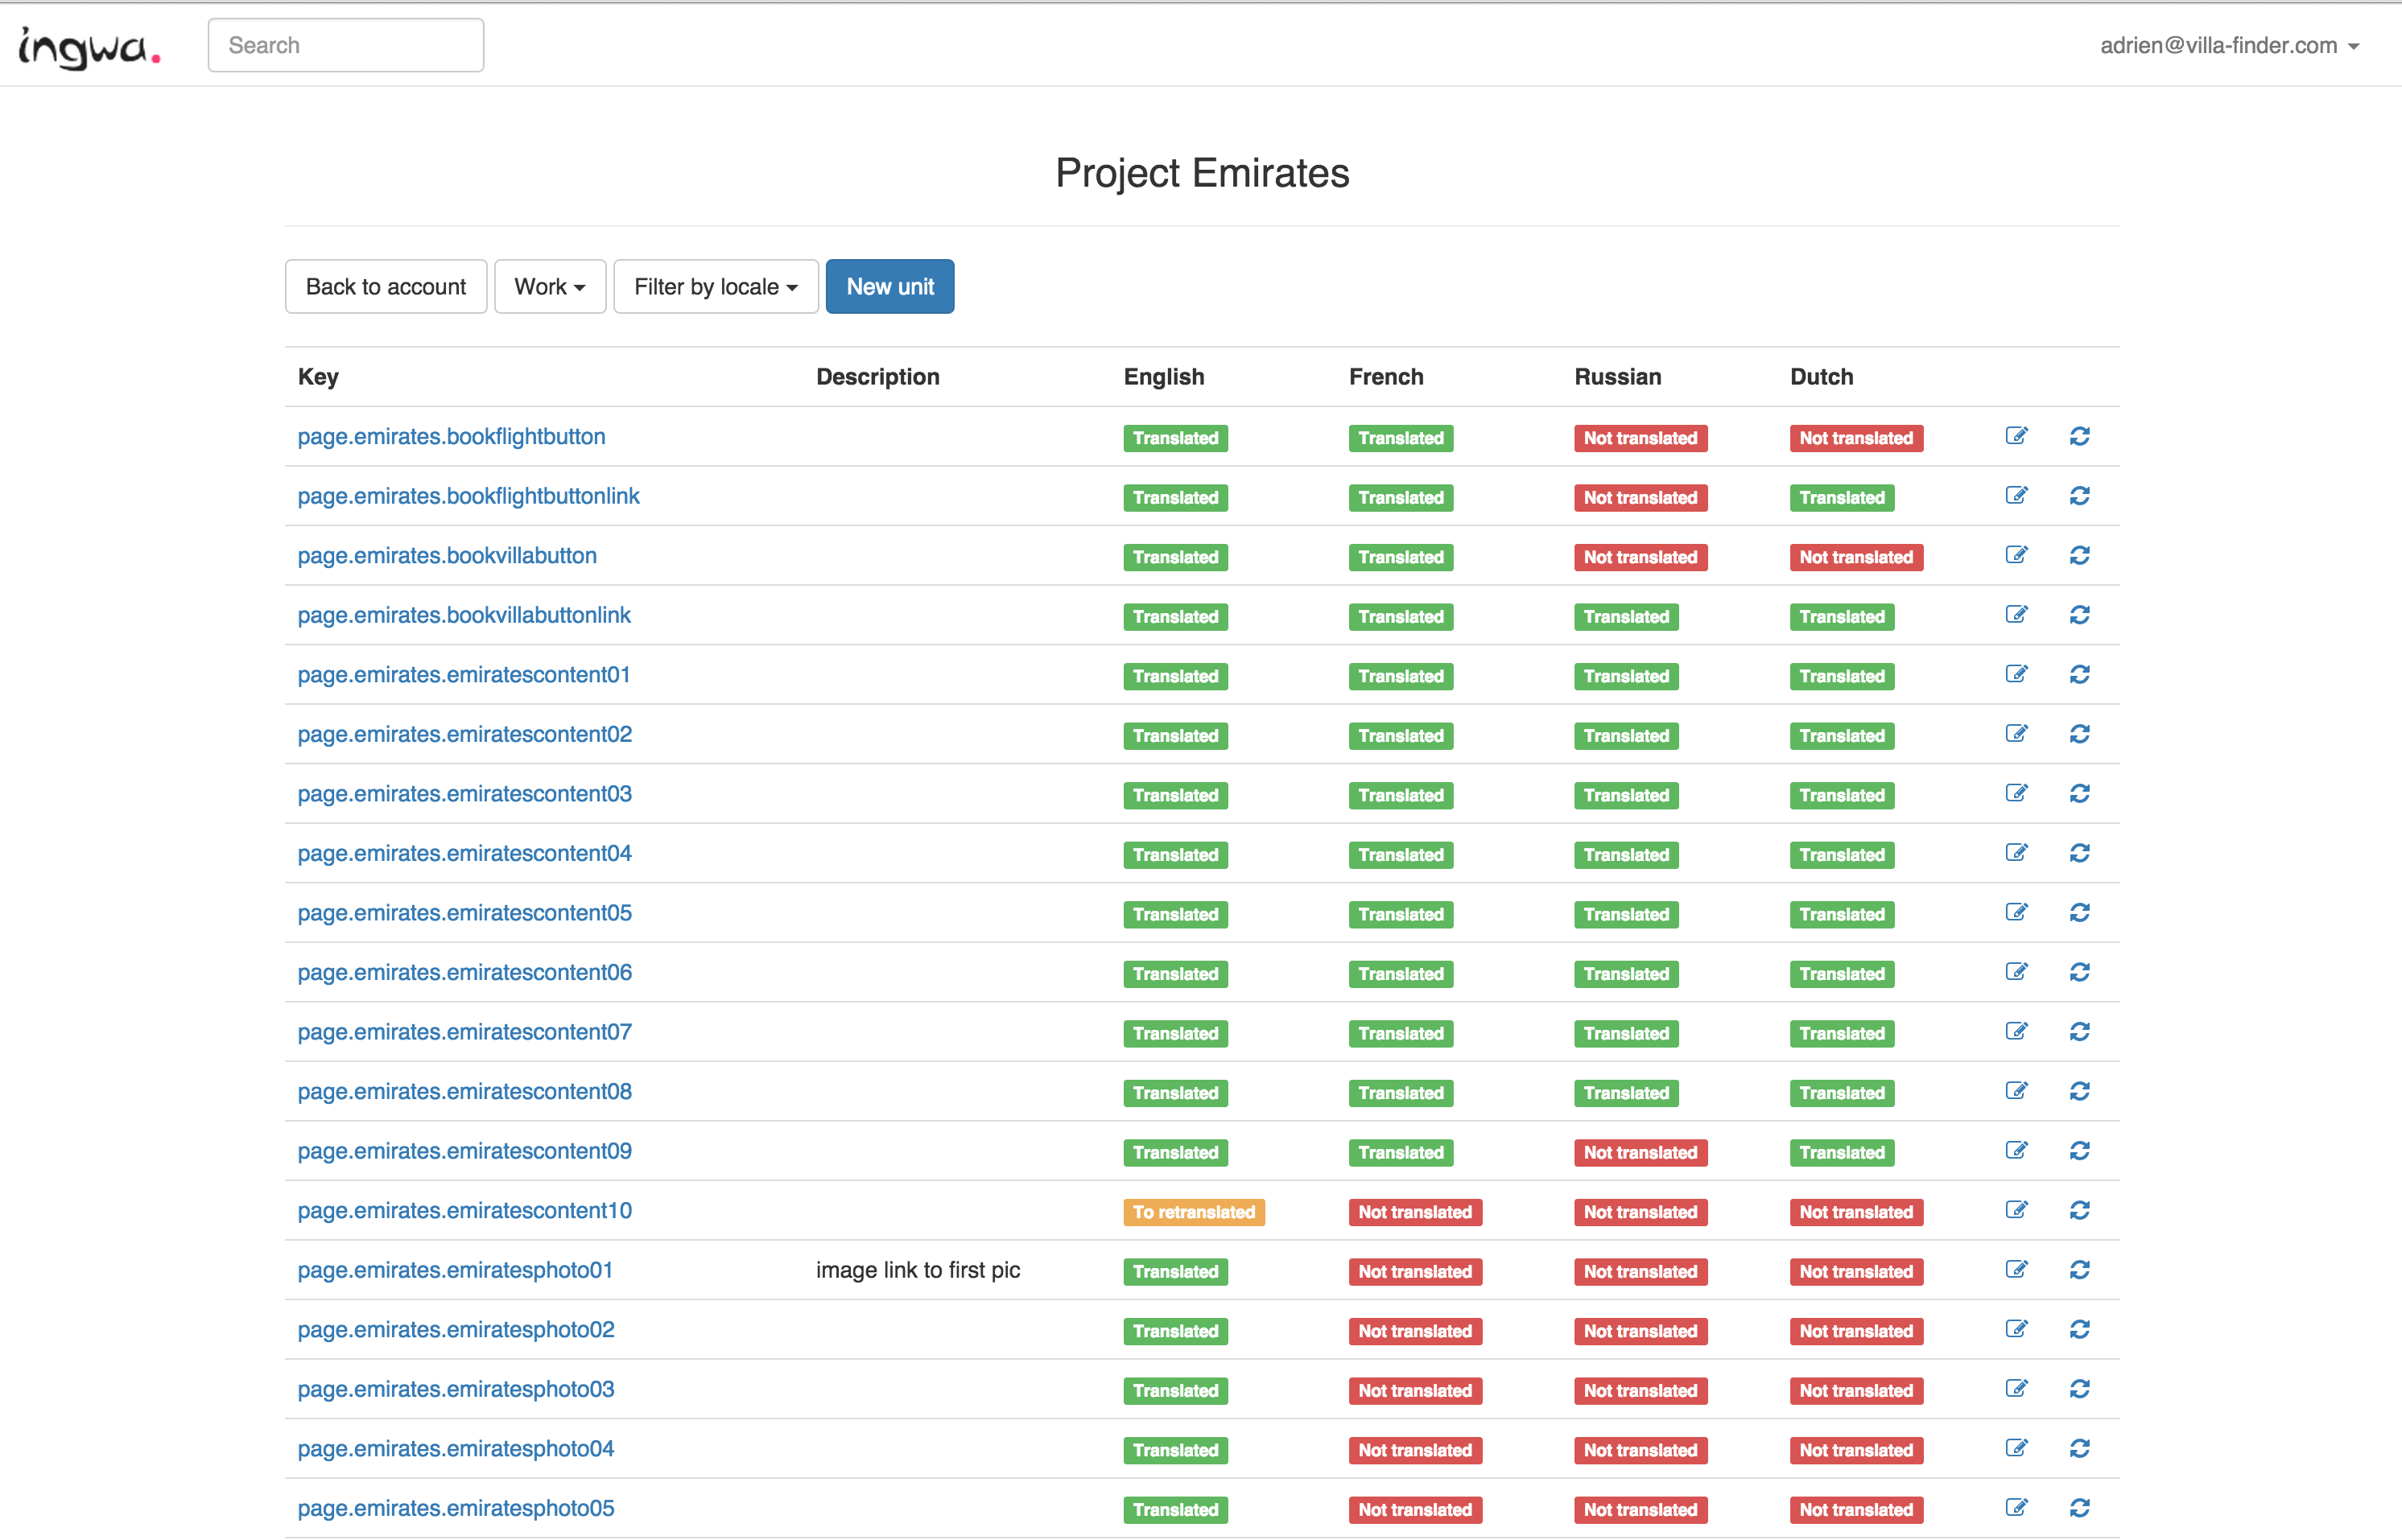Focus the Search input field

click(x=345, y=46)
